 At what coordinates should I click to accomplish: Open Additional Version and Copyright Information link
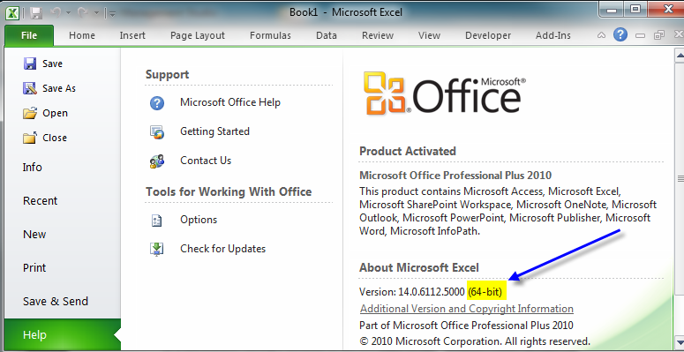click(467, 309)
